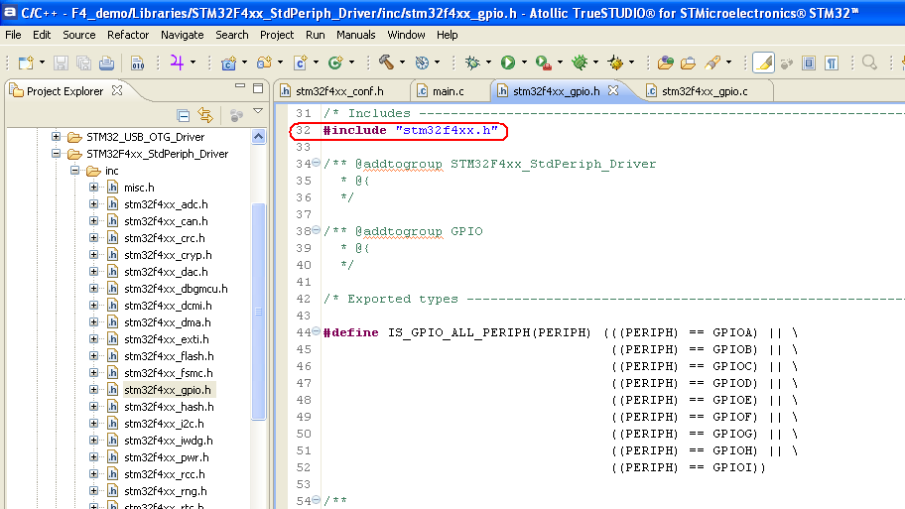Toggle block selection mode button
This screenshot has height=509, width=905.
pos(809,63)
